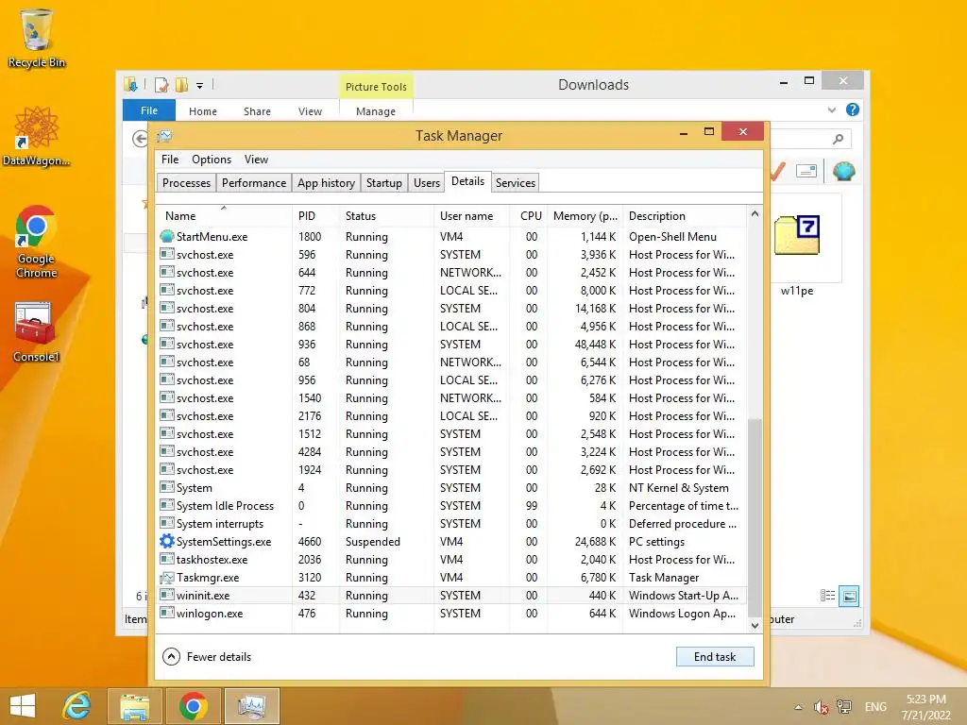Switch to the Performance tab
Image resolution: width=967 pixels, height=725 pixels.
tap(253, 182)
